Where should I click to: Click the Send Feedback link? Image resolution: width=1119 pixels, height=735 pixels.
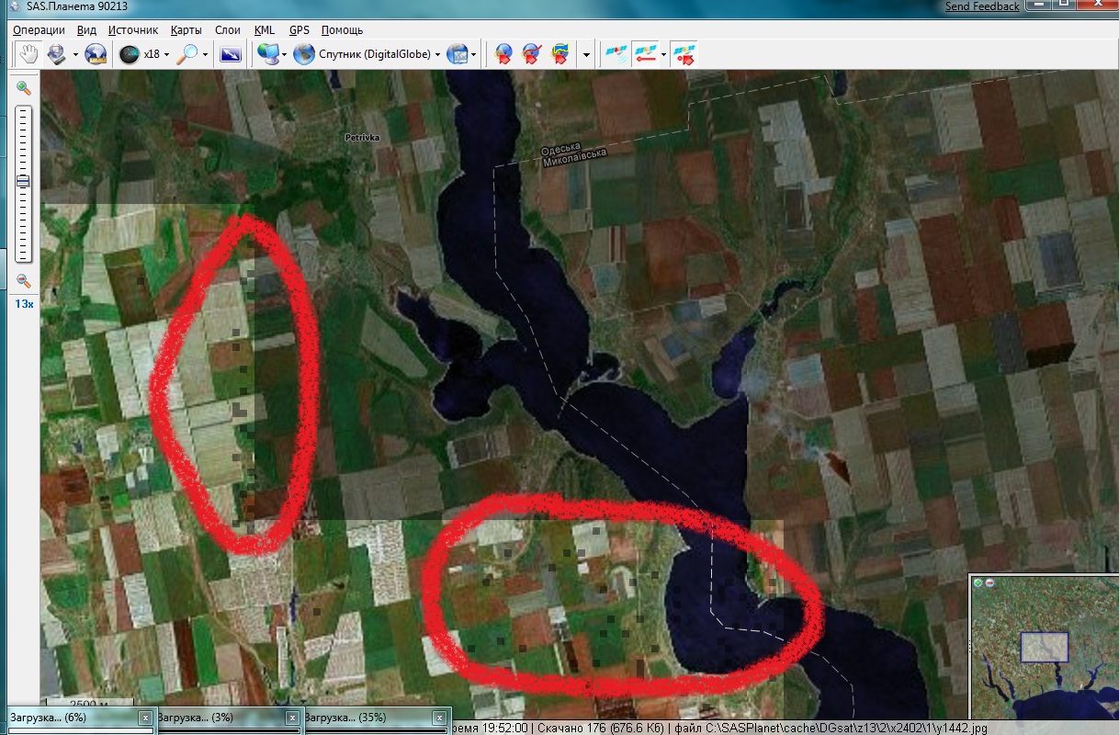981,6
